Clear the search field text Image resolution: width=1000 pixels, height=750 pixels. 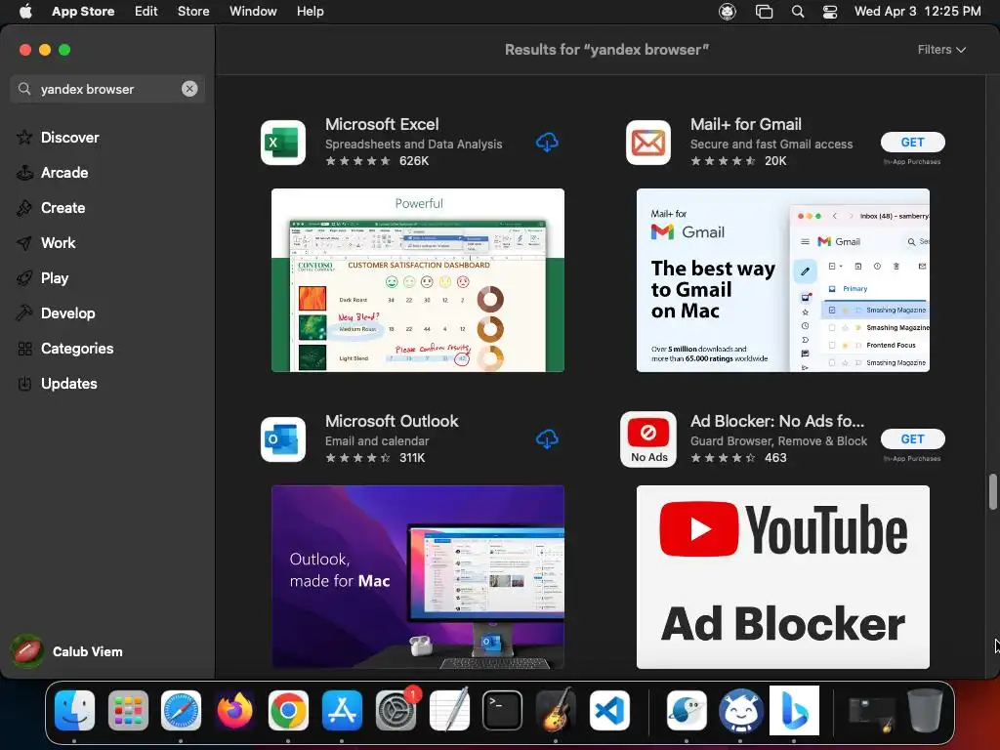point(189,89)
